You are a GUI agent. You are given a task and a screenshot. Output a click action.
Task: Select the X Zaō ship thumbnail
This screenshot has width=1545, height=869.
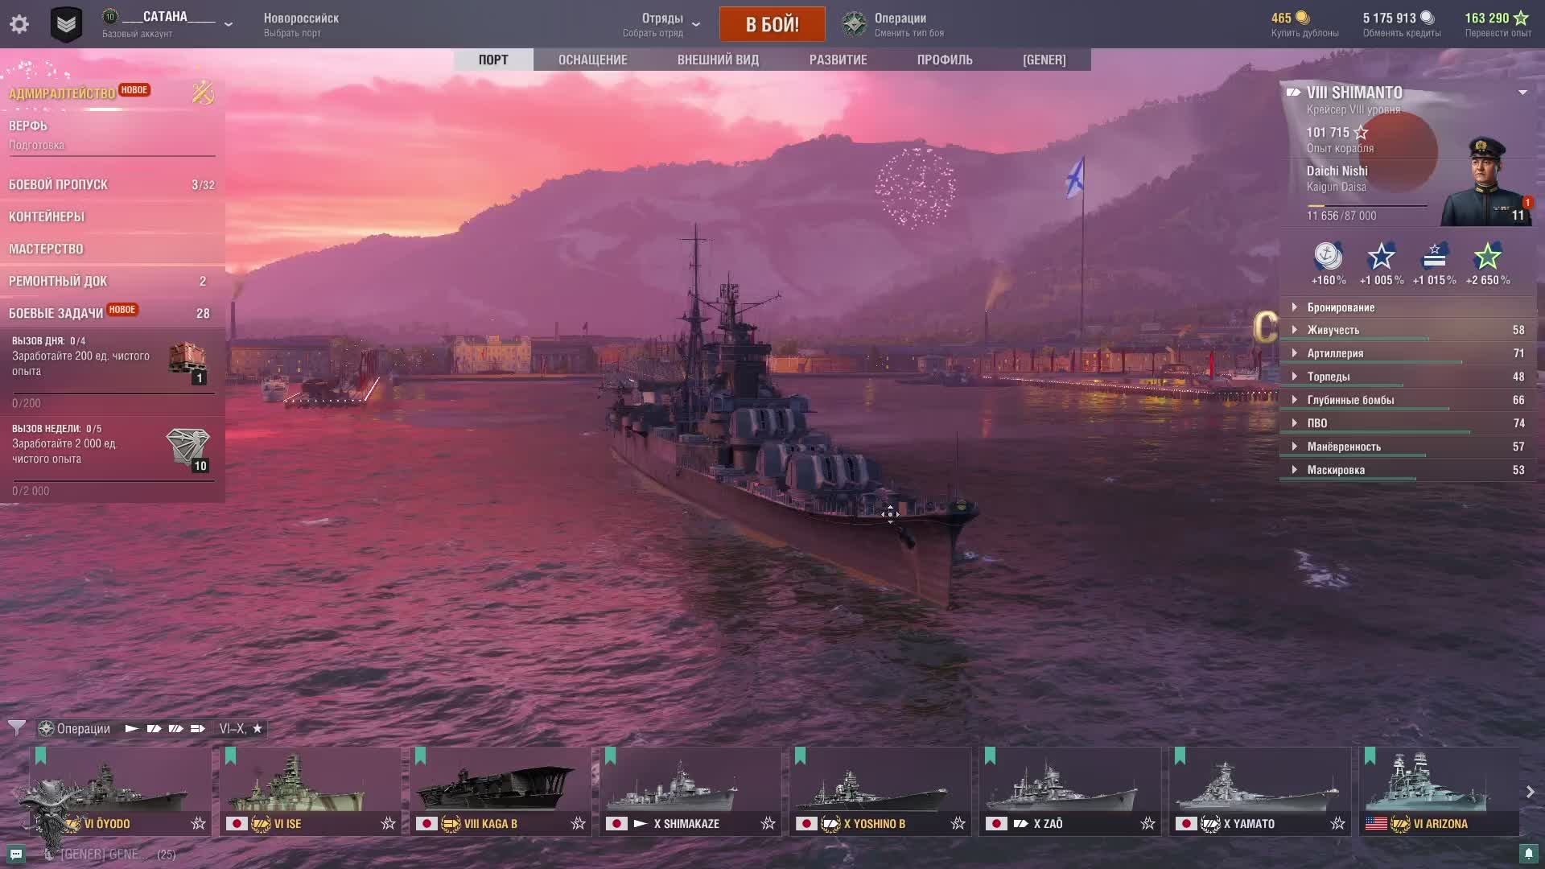(1069, 792)
